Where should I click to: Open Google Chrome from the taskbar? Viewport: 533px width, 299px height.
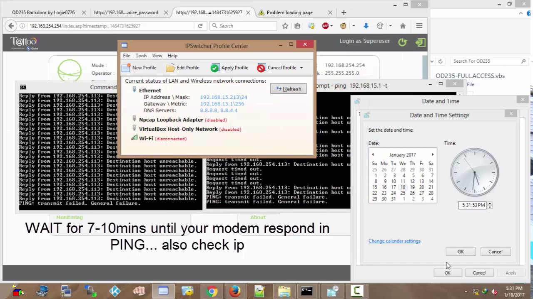(x=212, y=291)
